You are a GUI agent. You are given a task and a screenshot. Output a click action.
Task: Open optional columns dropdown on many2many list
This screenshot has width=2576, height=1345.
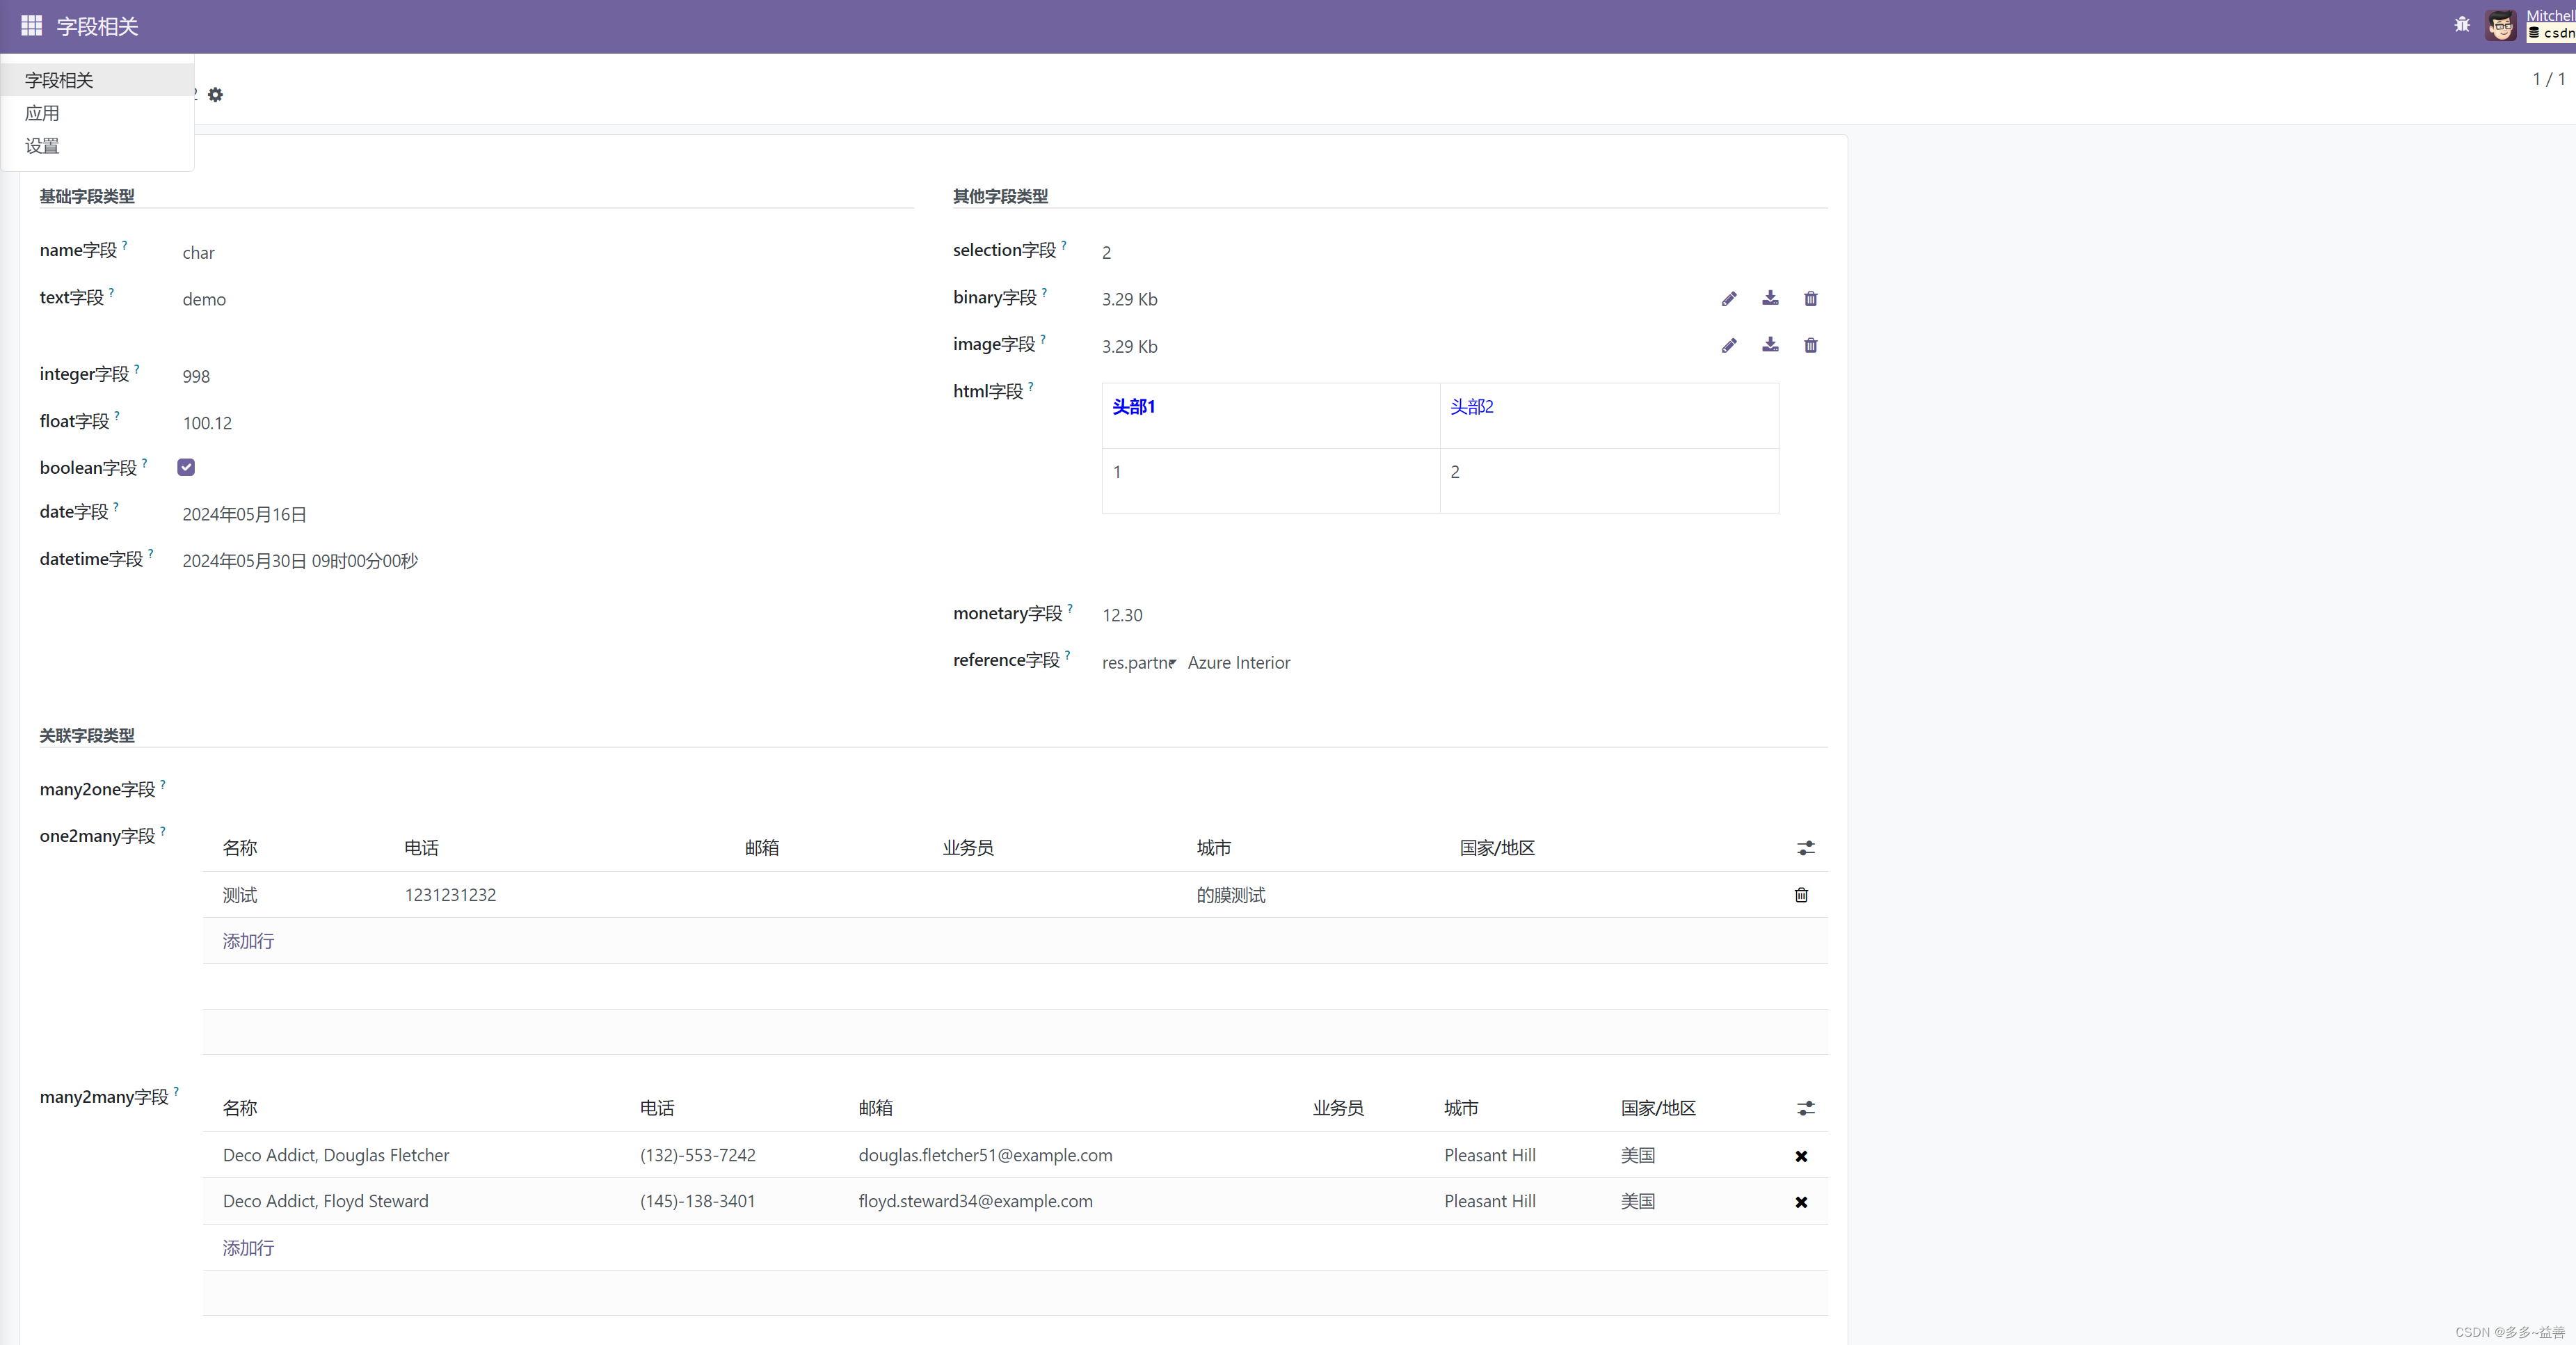(1805, 1108)
